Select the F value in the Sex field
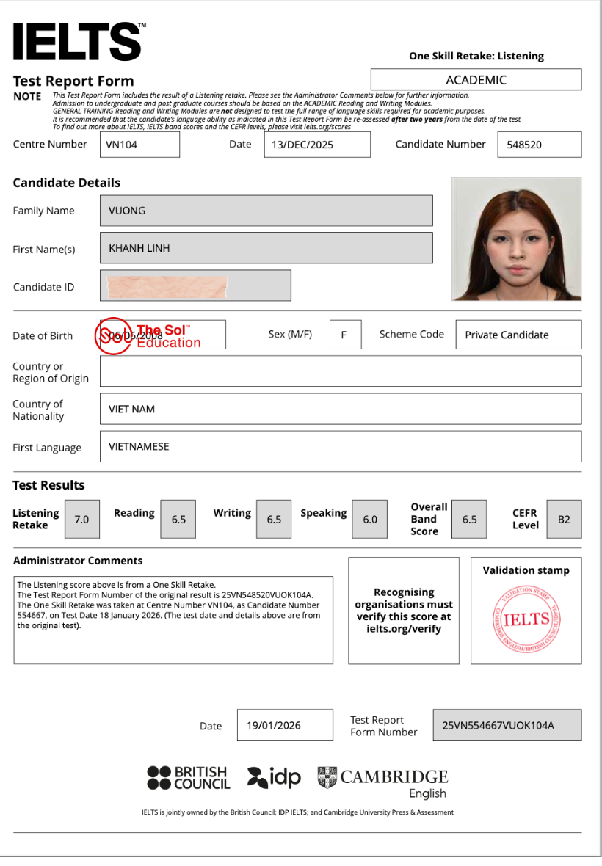 pyautogui.click(x=345, y=334)
